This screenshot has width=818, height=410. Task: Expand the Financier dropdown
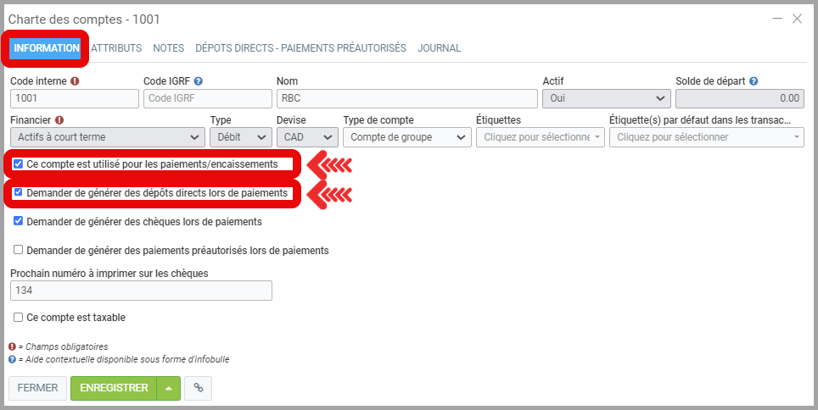coord(106,137)
